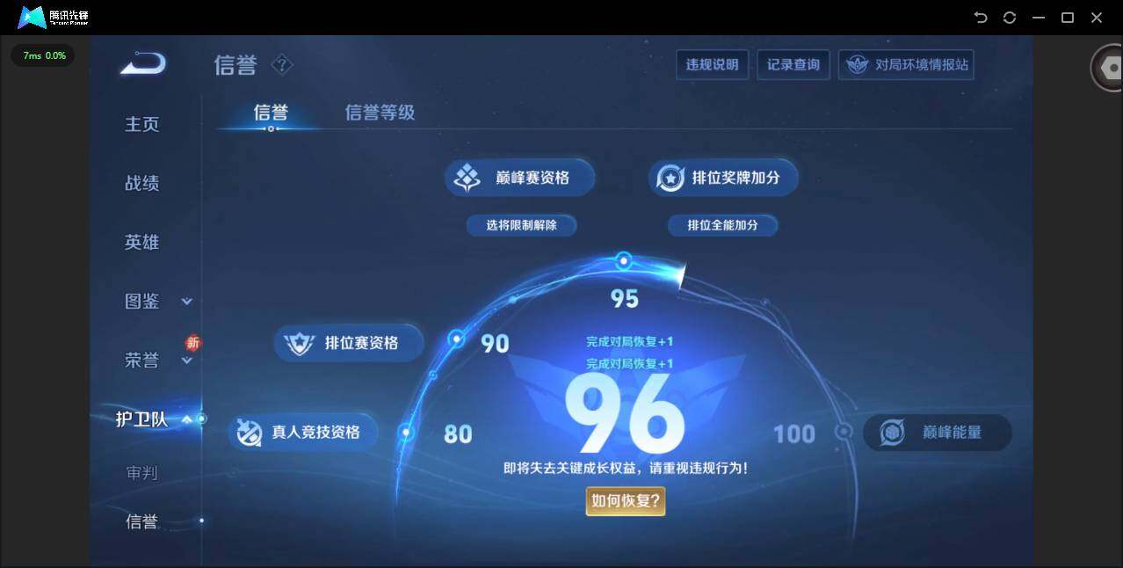Open the help question mark beside 信誉 title
Image resolution: width=1123 pixels, height=568 pixels.
(x=282, y=65)
